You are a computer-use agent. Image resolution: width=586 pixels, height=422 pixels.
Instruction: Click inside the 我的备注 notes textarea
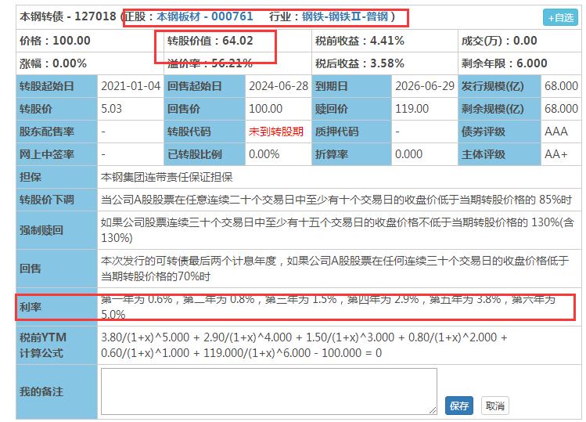268,391
